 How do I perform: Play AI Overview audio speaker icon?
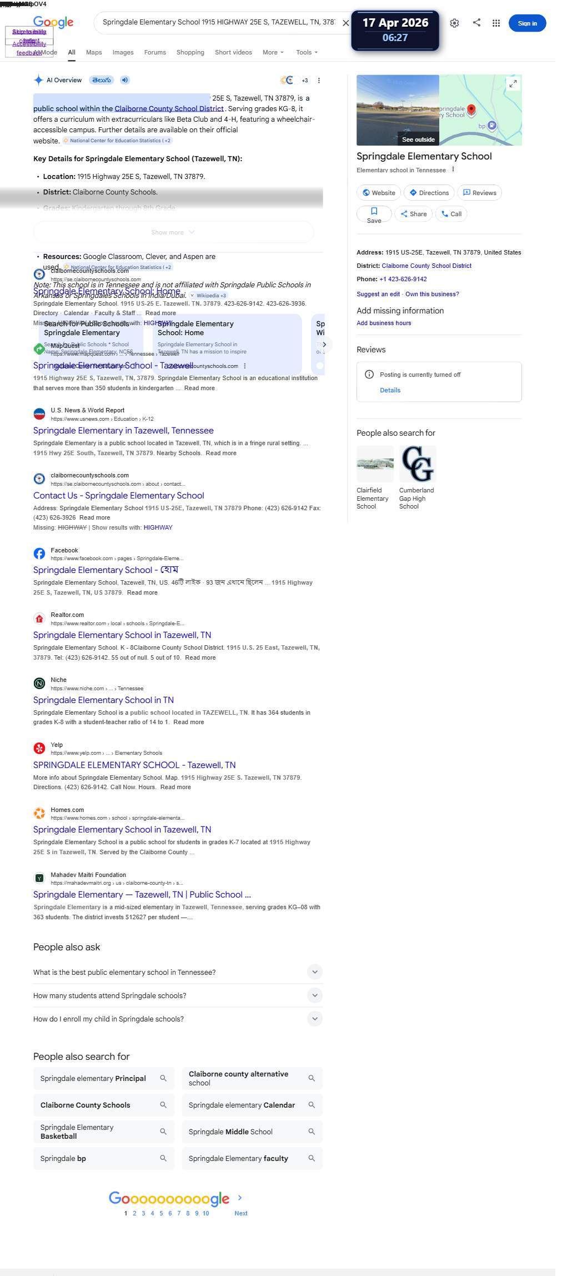coord(125,80)
